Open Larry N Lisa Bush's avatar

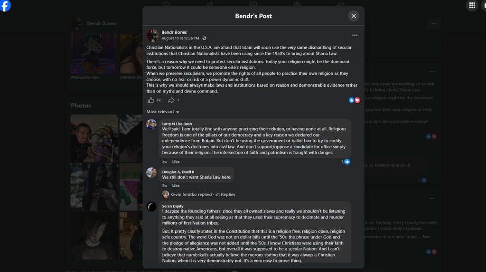pos(151,124)
